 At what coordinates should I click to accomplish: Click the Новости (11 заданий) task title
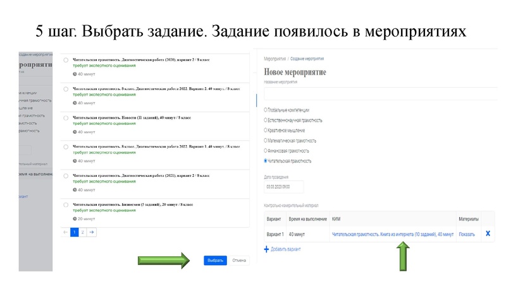(132, 117)
